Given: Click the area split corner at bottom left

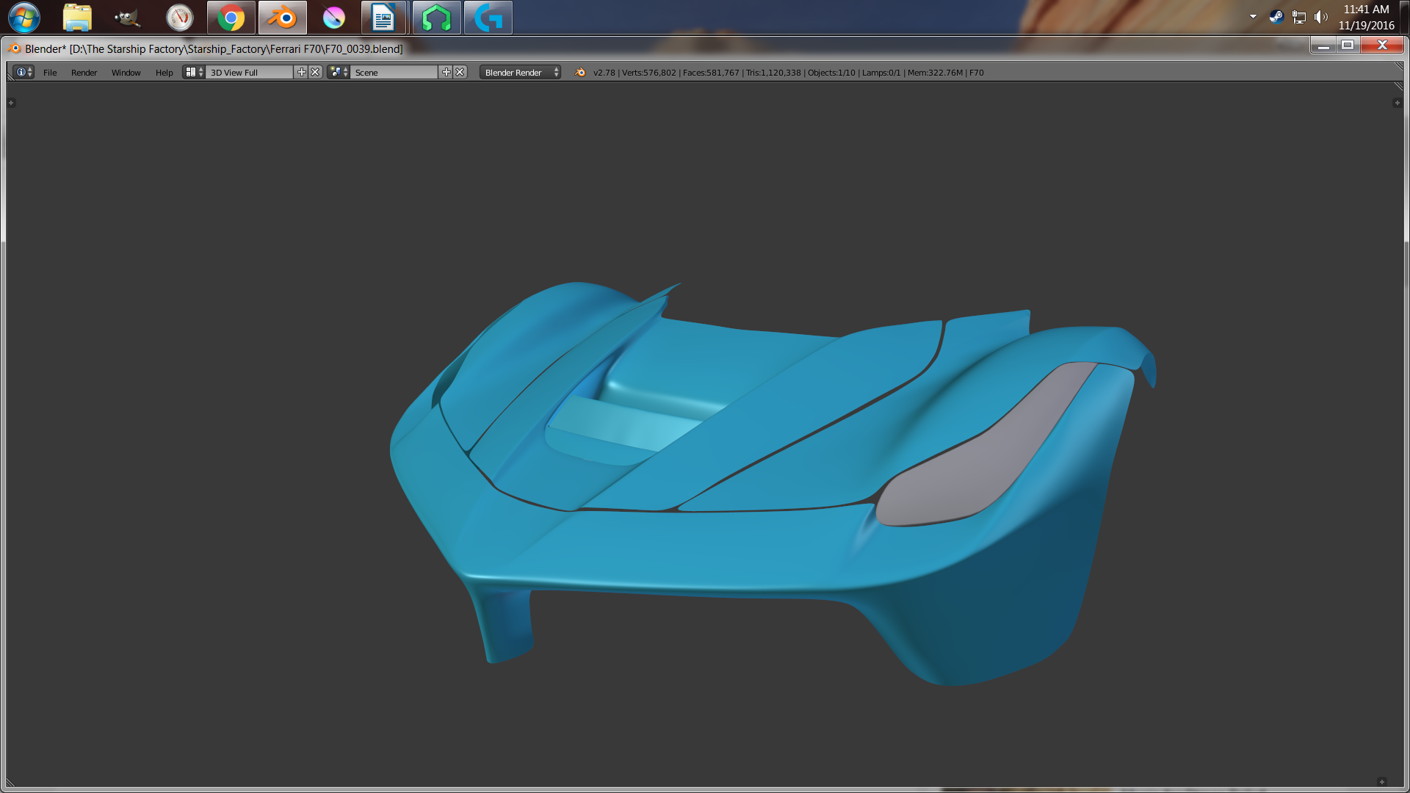Looking at the screenshot, I should click(11, 782).
